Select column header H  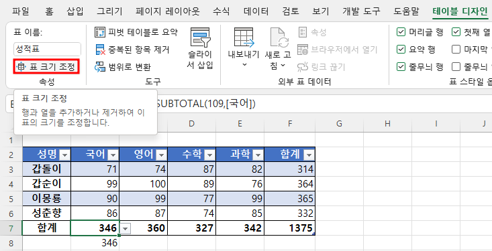tap(387, 124)
